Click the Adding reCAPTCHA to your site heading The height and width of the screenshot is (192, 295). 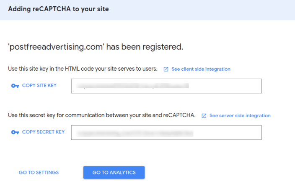[58, 9]
